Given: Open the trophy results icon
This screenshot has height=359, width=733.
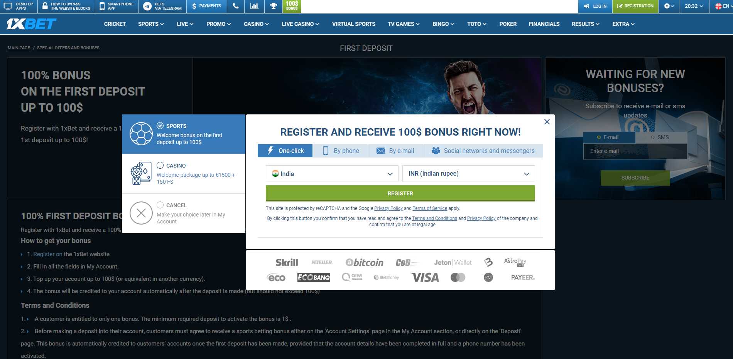Looking at the screenshot, I should pos(274,6).
